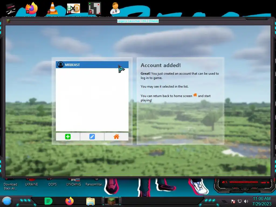
Task: Open the doctor figure desktop shortcut
Action: [115, 8]
